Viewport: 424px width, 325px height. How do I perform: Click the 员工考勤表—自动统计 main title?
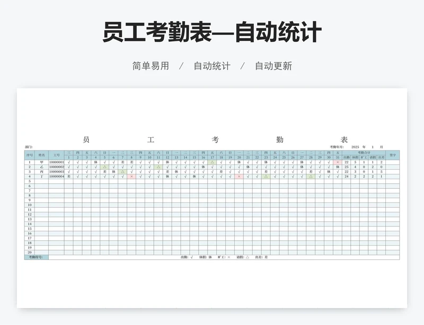point(212,32)
